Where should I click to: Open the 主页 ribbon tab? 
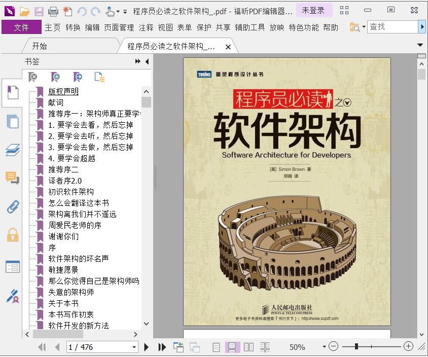click(52, 27)
